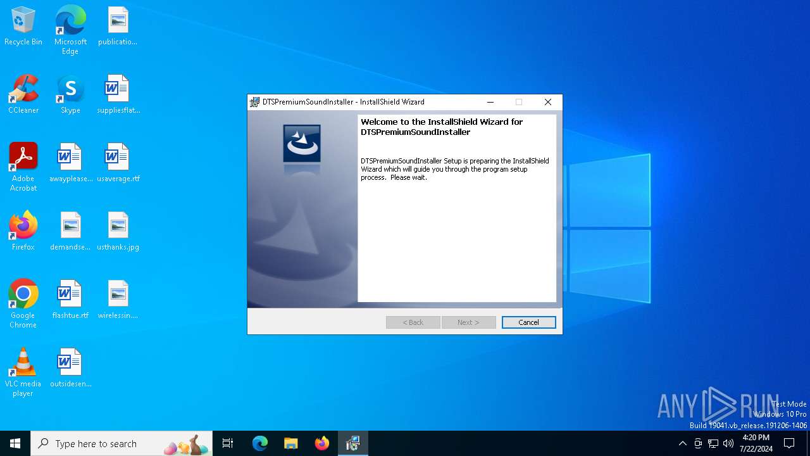Click the DTS logo image in wizard
The image size is (810, 456).
302,144
